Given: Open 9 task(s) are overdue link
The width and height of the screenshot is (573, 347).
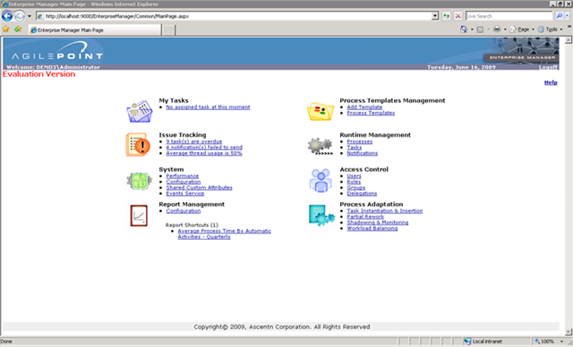Looking at the screenshot, I should pos(194,141).
